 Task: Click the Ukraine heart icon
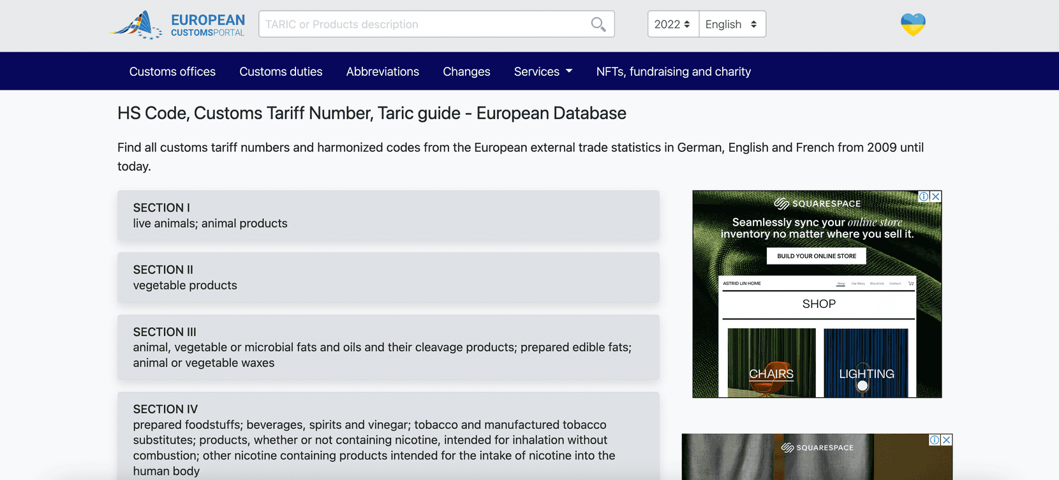pos(912,25)
